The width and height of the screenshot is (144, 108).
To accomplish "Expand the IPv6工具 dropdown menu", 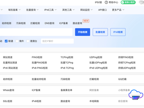I will 50,10.
